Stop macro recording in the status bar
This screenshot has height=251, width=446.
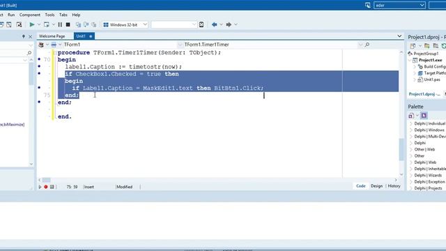click(52, 187)
